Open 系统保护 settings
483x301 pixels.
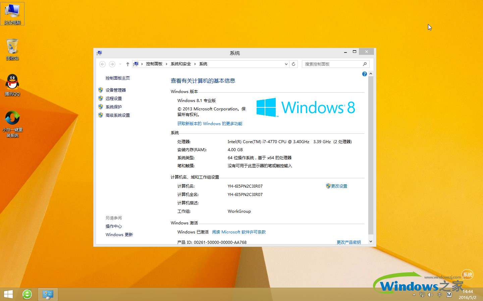[113, 106]
